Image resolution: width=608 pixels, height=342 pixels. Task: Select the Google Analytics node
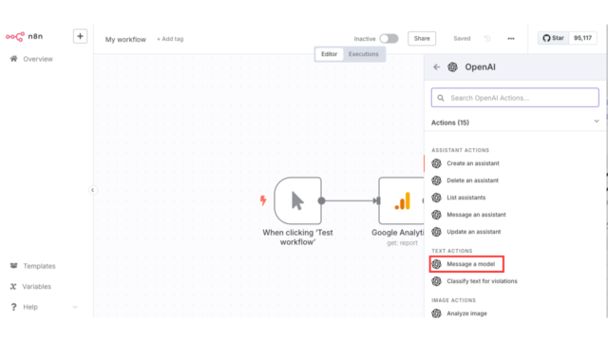coord(401,200)
